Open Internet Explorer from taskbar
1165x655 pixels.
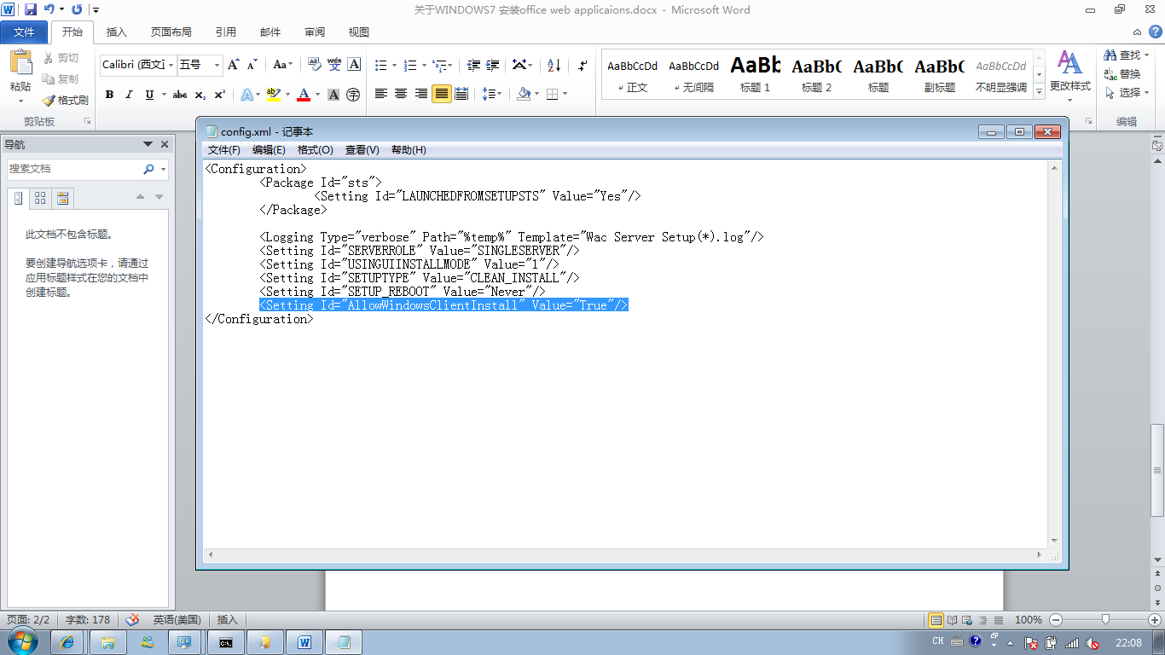[69, 642]
